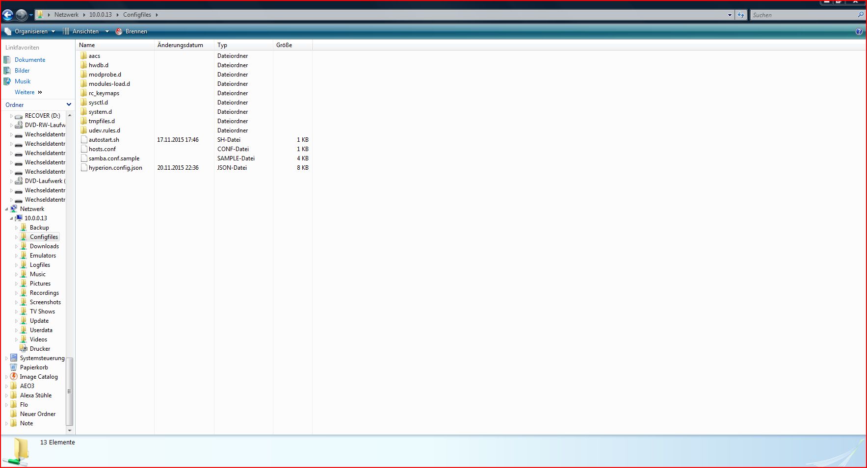
Task: Click the Back navigation arrow button
Action: pos(8,15)
